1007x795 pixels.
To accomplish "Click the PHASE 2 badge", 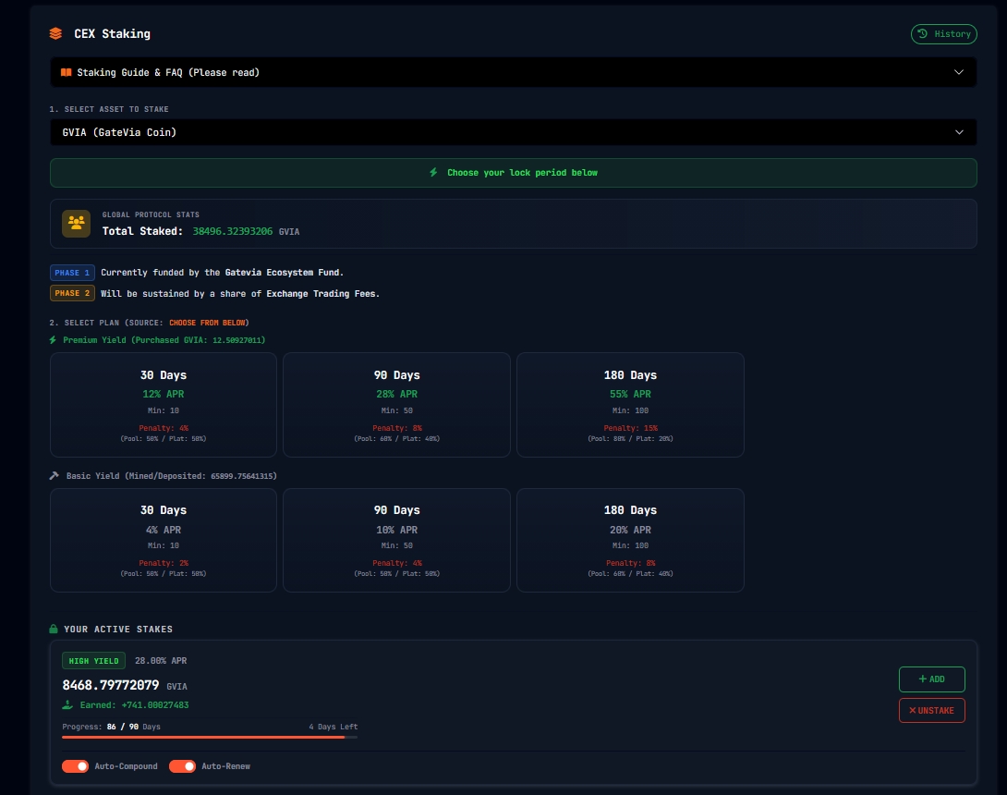I will coord(72,293).
